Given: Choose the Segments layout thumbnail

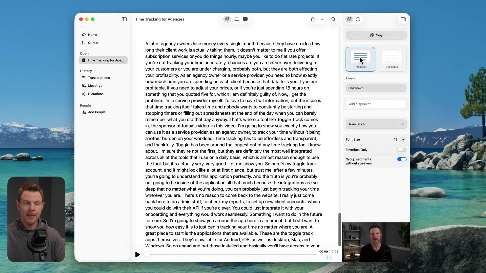Looking at the screenshot, I should (x=392, y=59).
